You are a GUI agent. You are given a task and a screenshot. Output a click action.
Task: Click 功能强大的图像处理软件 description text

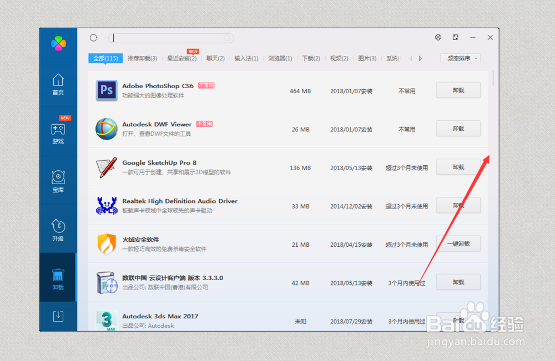(153, 95)
